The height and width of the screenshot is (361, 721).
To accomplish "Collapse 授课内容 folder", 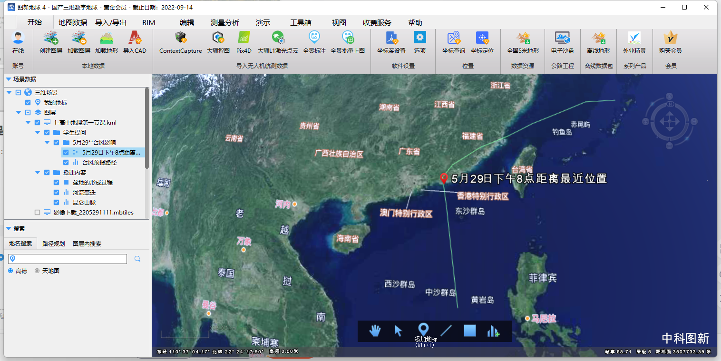I will (38, 173).
